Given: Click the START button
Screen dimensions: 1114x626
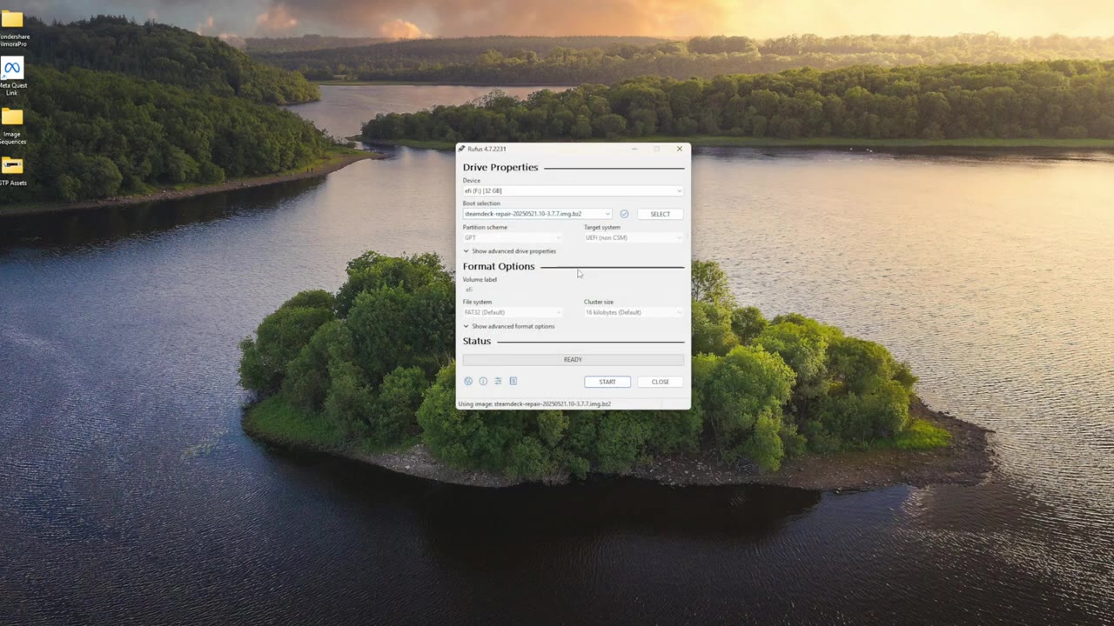Looking at the screenshot, I should [607, 382].
